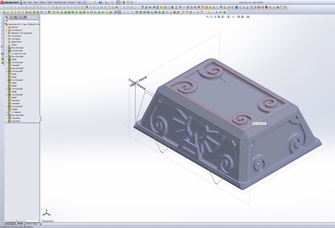This screenshot has width=335, height=228.
Task: Expand the Cut-Extrude2 feature node
Action: click(6, 63)
